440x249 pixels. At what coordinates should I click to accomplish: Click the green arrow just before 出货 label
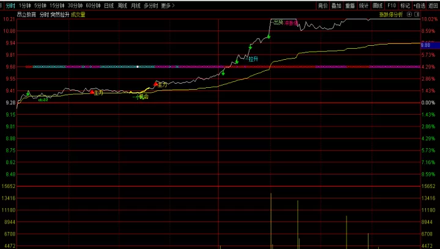(268, 37)
